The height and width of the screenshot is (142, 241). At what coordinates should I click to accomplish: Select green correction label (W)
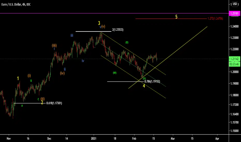115,73
